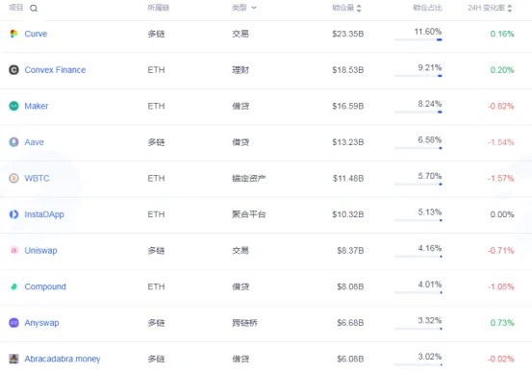Open the Uniswap project link
The width and height of the screenshot is (532, 373).
tap(40, 251)
